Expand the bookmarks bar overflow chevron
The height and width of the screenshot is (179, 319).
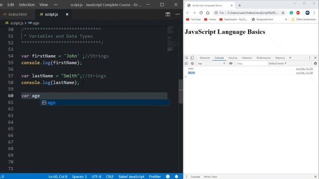click(286, 19)
